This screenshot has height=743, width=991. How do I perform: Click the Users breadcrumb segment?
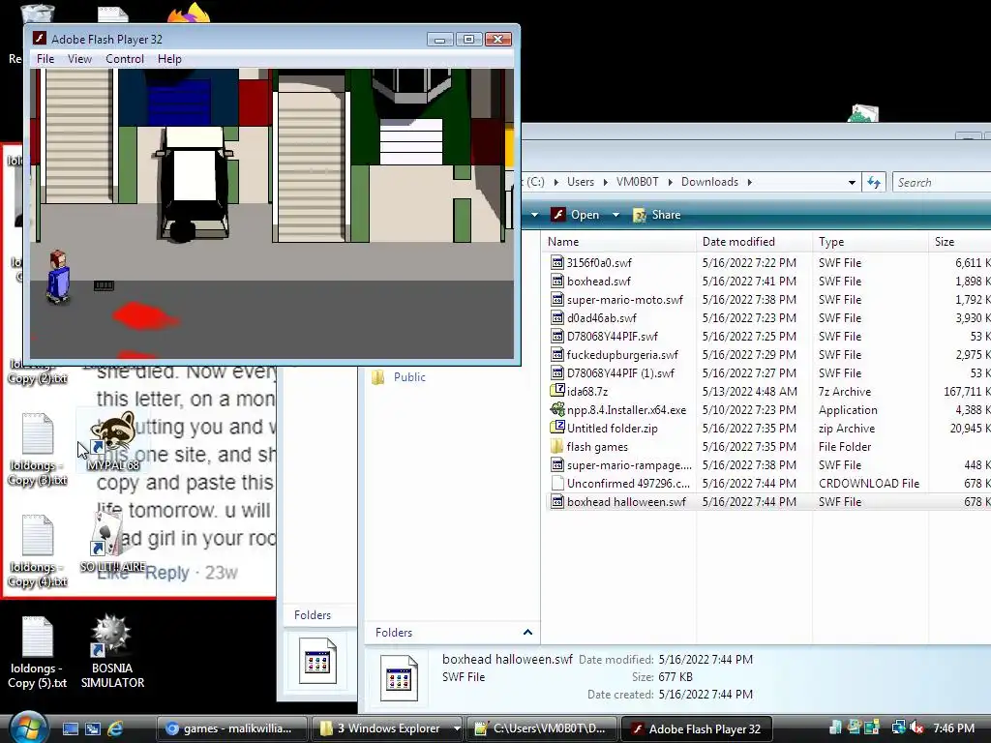(581, 182)
